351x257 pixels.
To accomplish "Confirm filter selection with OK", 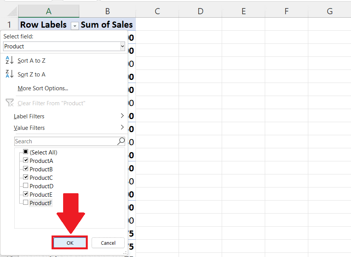I will (x=69, y=242).
